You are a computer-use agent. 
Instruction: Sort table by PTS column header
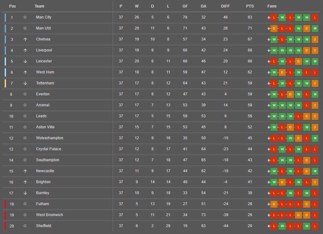pos(250,6)
